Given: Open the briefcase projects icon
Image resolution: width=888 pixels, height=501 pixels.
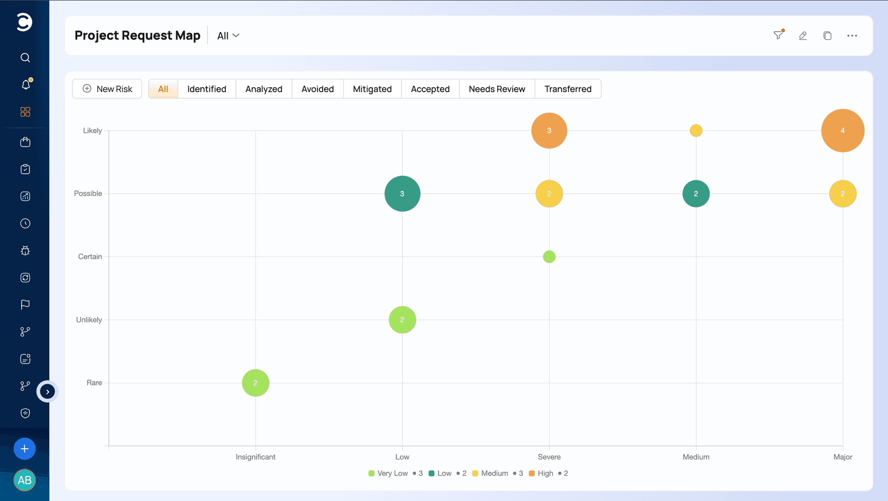Looking at the screenshot, I should click(x=25, y=142).
